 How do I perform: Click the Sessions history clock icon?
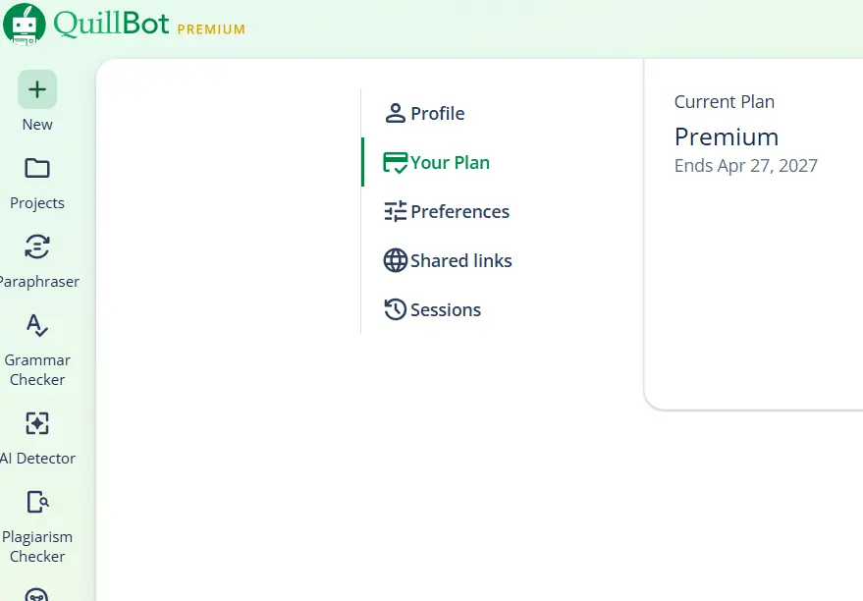tap(396, 309)
